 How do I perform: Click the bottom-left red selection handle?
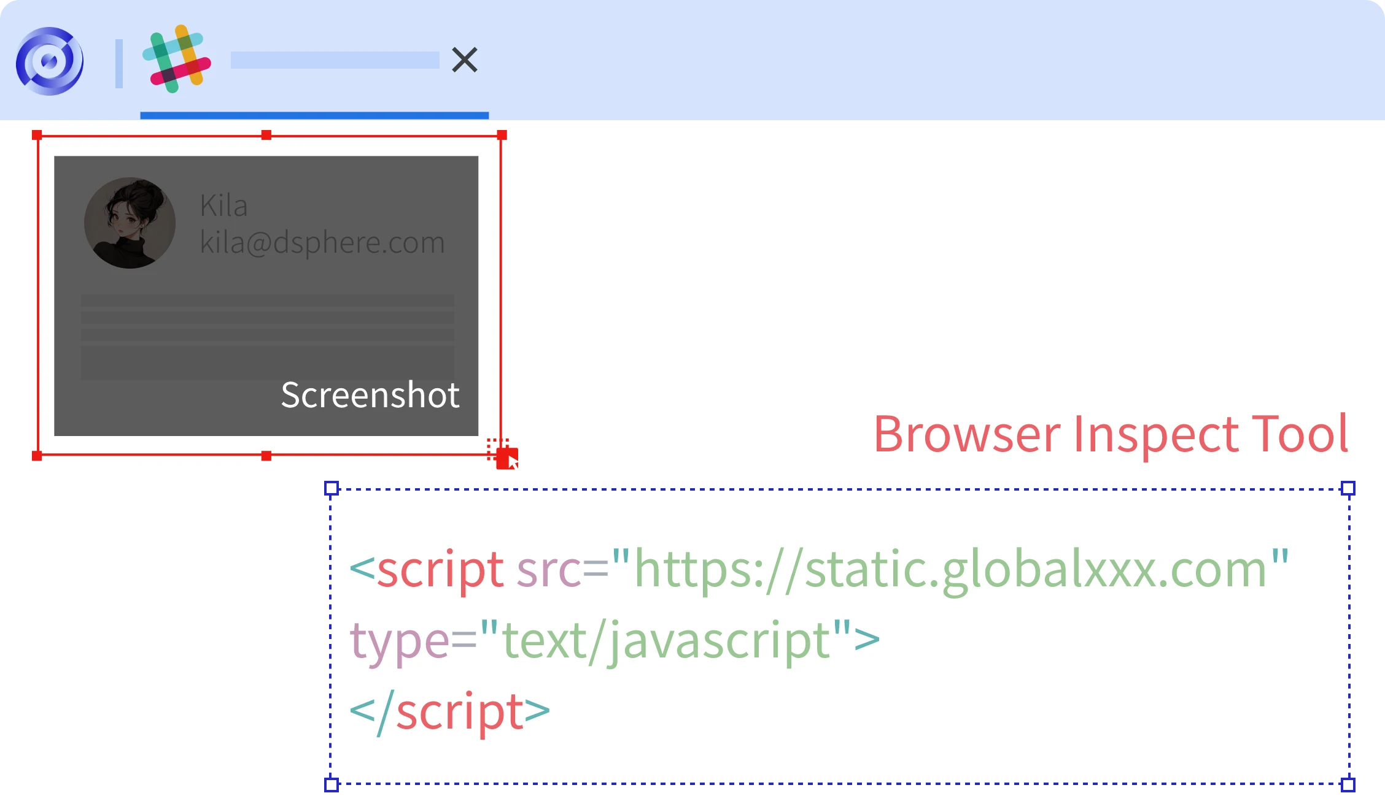coord(37,456)
